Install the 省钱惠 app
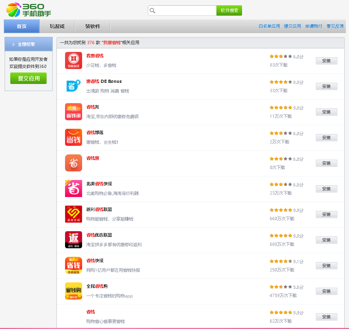Viewport: 349px width, 329px height. [x=326, y=163]
